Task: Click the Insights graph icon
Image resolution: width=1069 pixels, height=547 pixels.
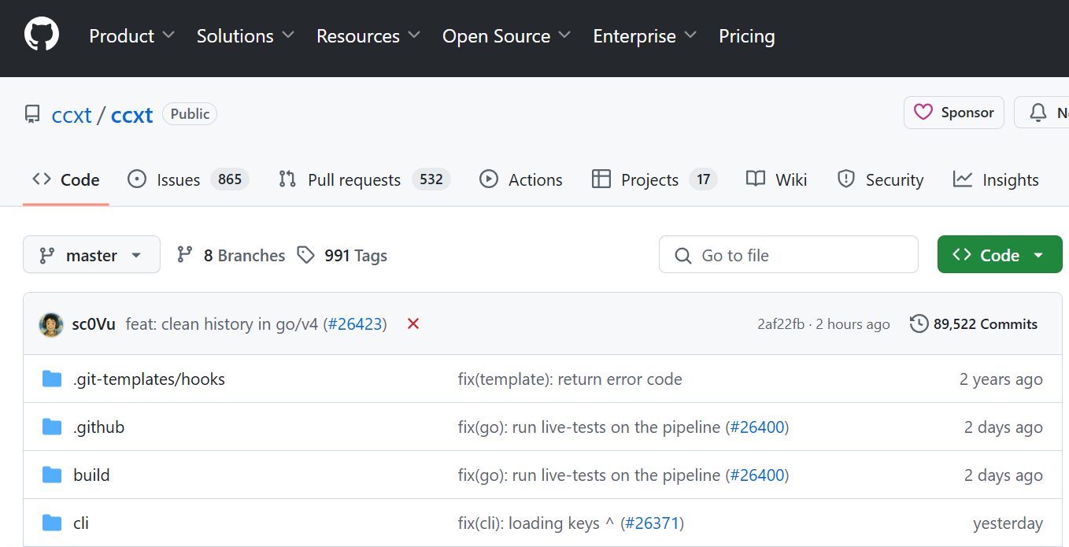Action: (963, 179)
